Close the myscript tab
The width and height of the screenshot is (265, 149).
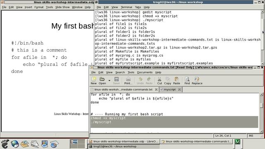pos(179,89)
